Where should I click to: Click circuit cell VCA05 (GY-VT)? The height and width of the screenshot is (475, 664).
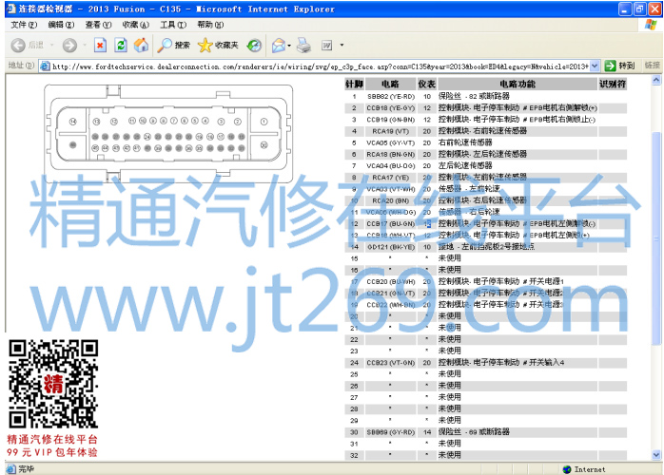tap(390, 142)
